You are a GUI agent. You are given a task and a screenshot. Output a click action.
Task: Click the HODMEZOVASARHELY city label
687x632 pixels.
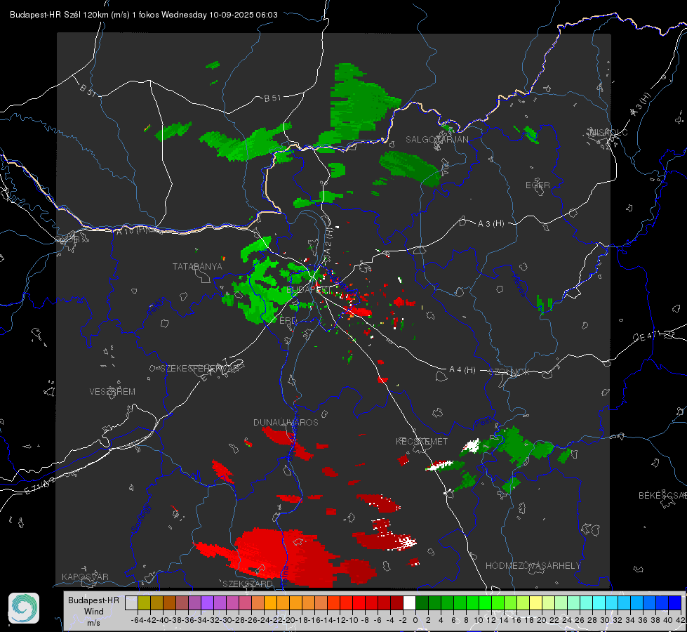click(533, 566)
